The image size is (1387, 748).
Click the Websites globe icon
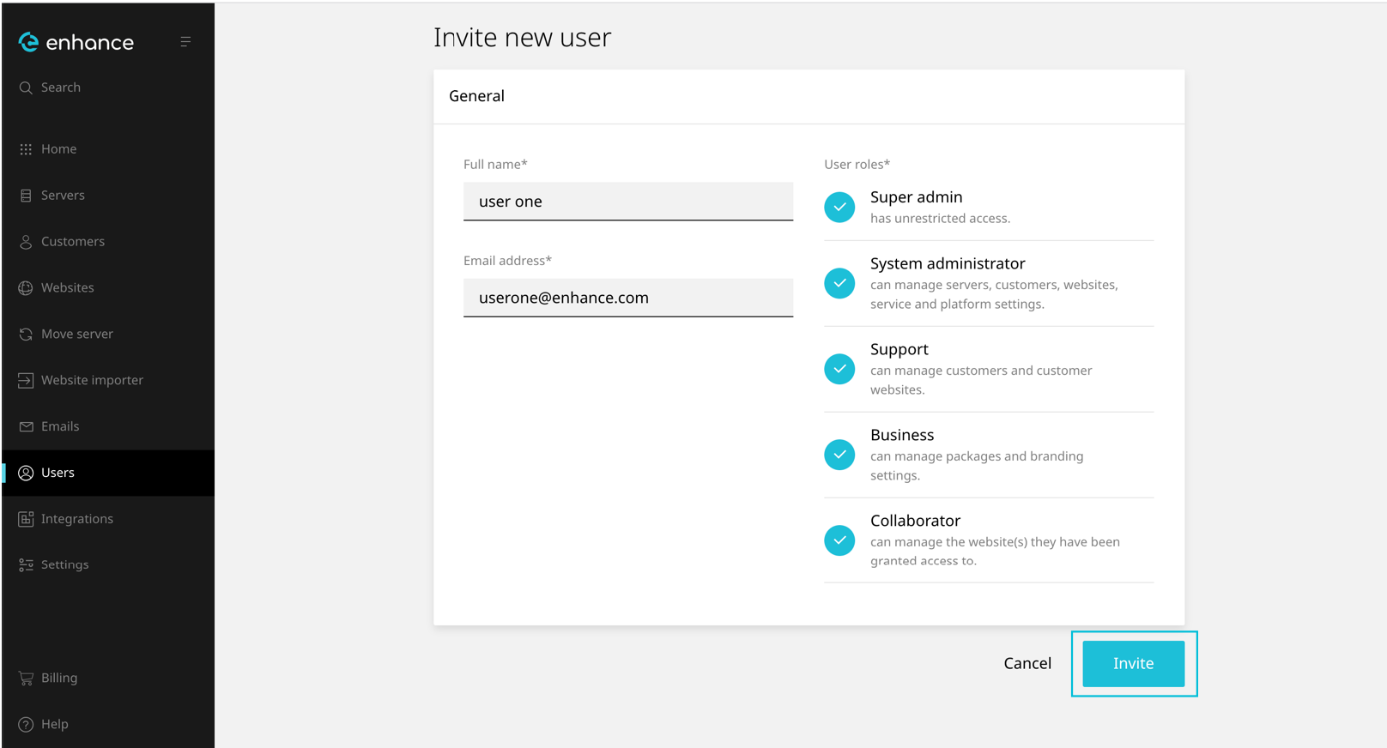tap(26, 288)
